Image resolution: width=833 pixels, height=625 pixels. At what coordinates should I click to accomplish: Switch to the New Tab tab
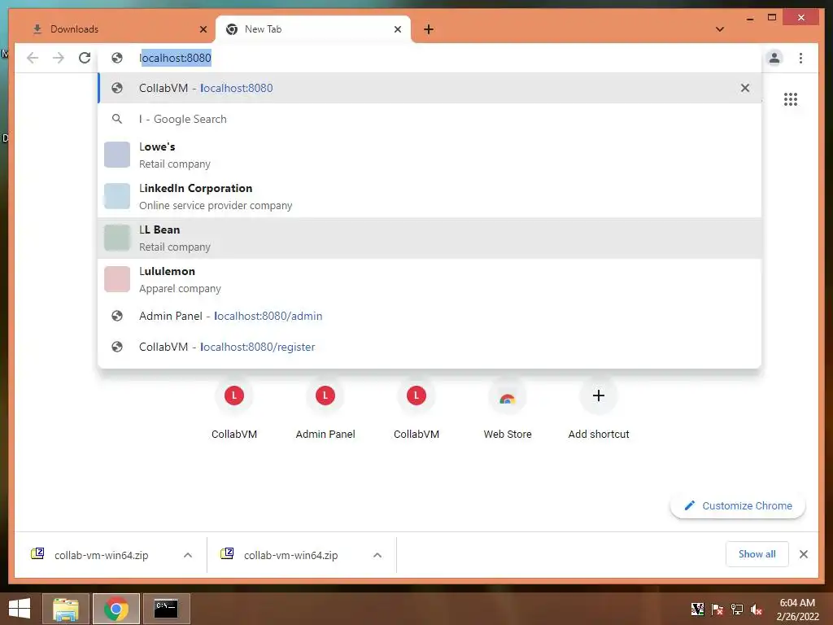click(x=313, y=29)
